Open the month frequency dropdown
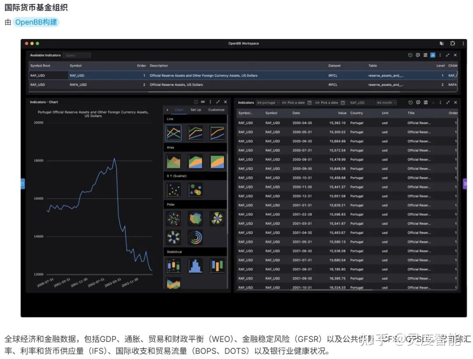 pyautogui.click(x=385, y=102)
